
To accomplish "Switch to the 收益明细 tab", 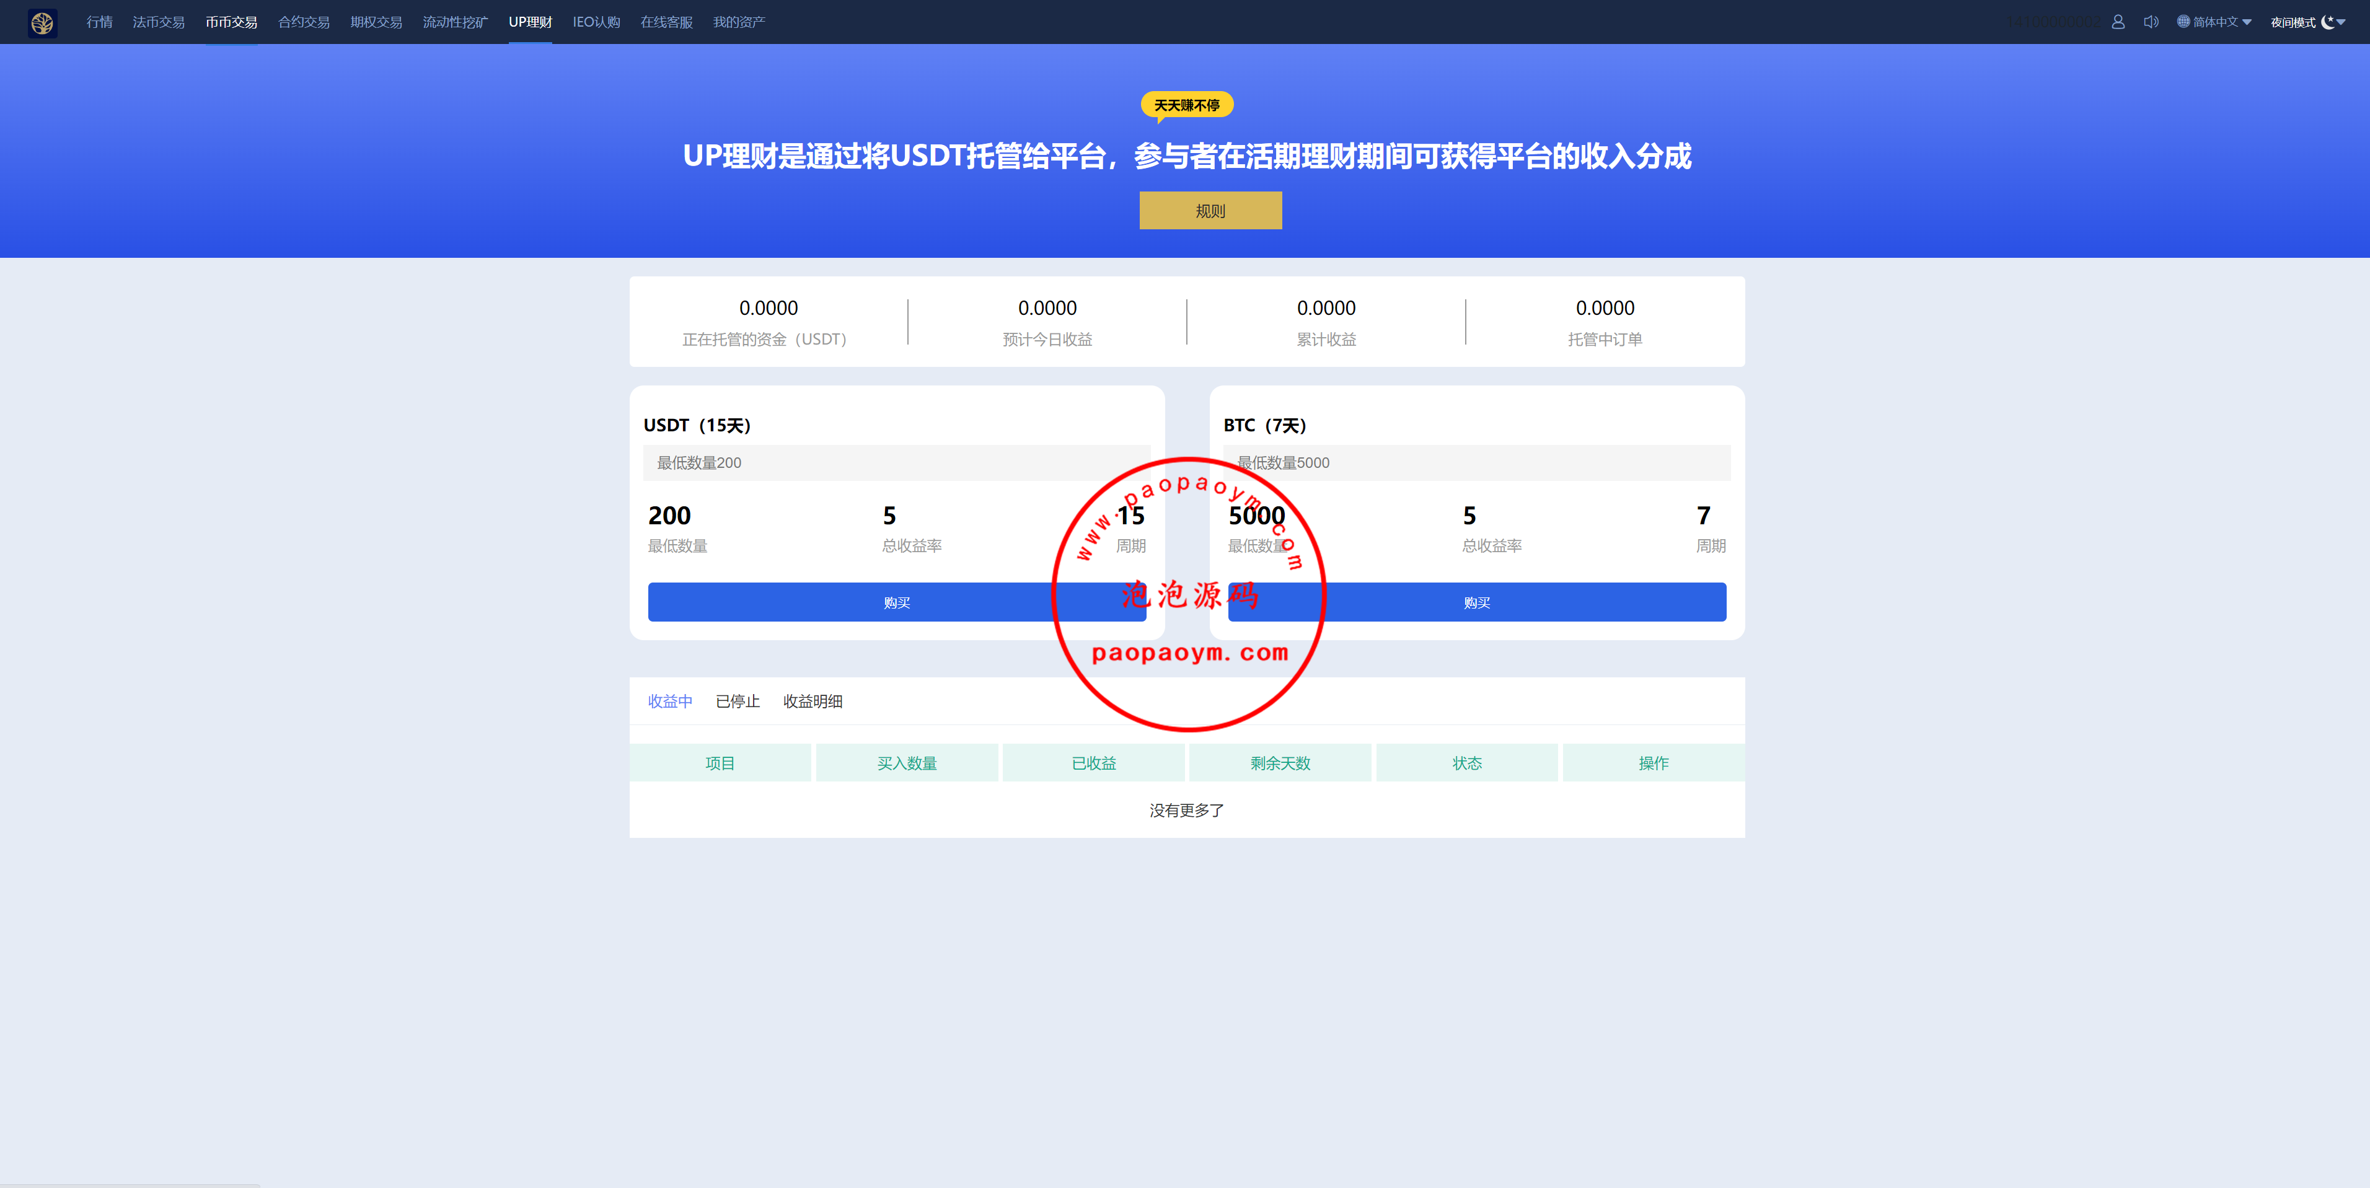I will pos(813,701).
